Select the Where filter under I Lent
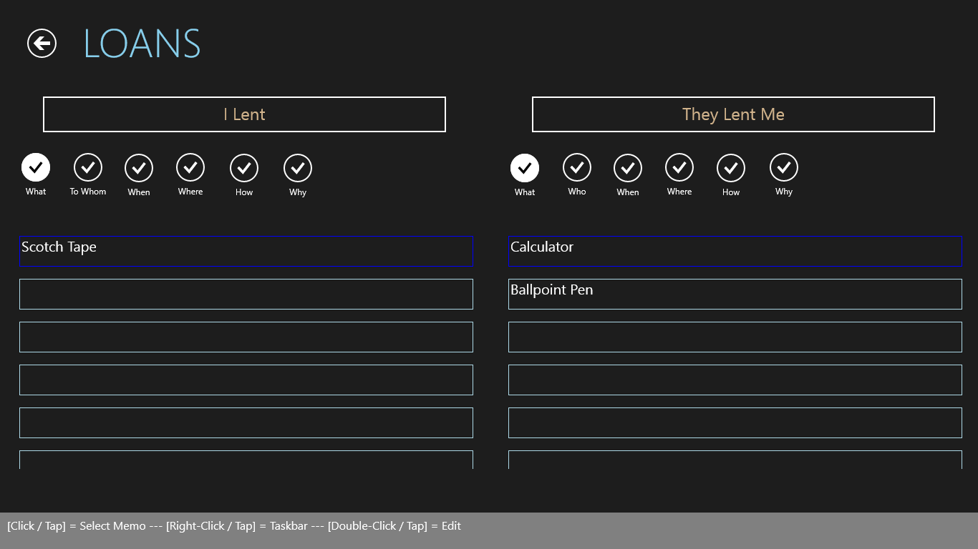This screenshot has width=978, height=549. pyautogui.click(x=190, y=168)
